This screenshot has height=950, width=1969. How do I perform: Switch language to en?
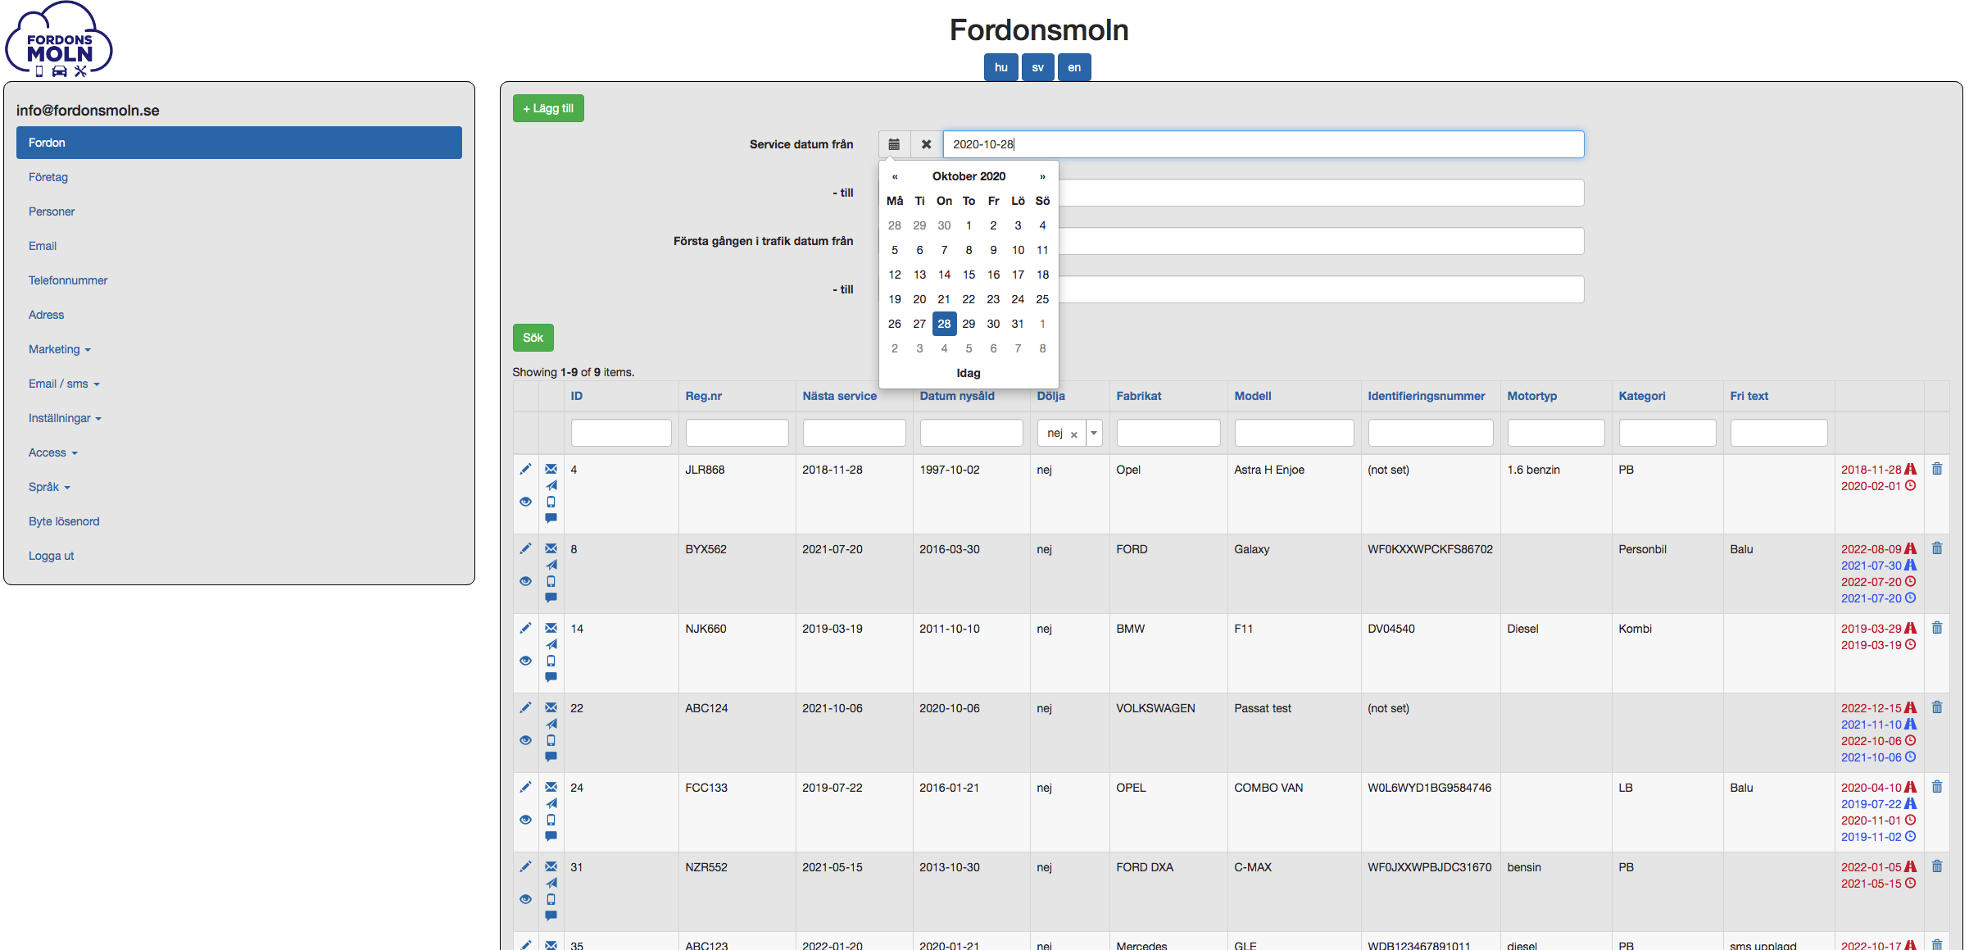coord(1074,67)
